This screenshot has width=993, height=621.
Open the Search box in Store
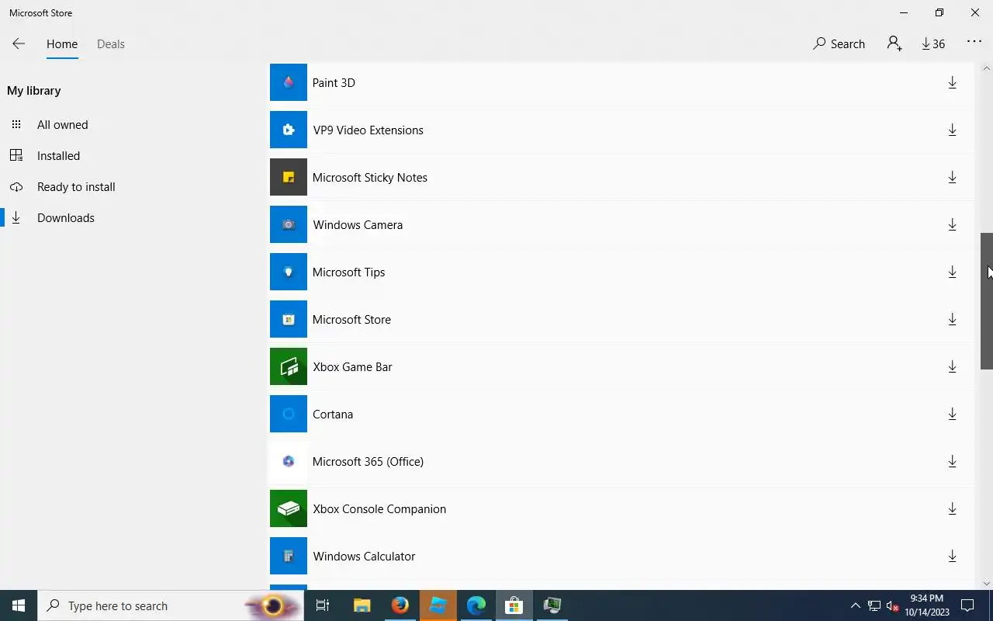tap(839, 43)
